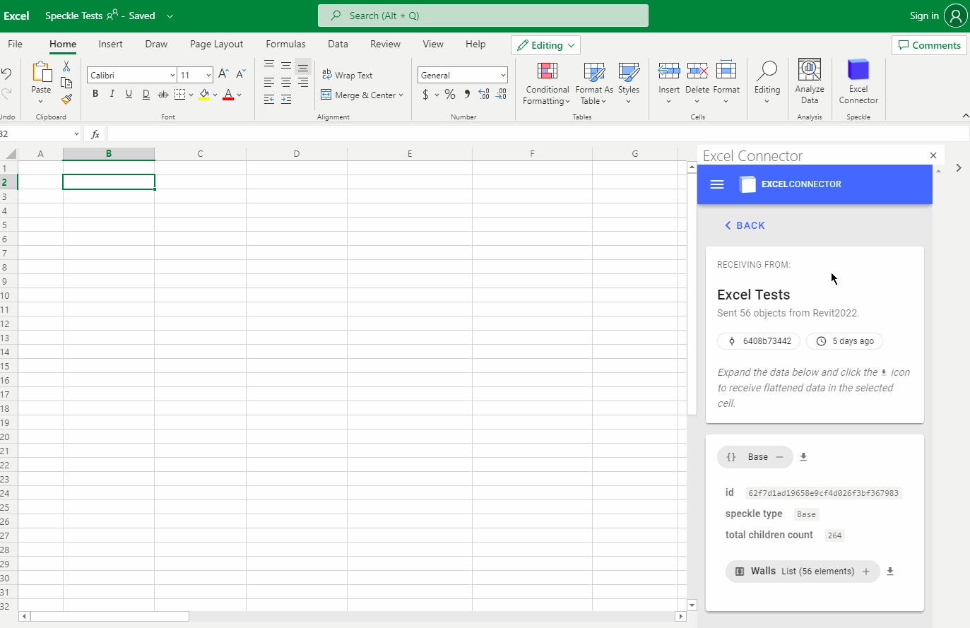The height and width of the screenshot is (628, 970).
Task: Collapse the Base object chip
Action: [755, 457]
